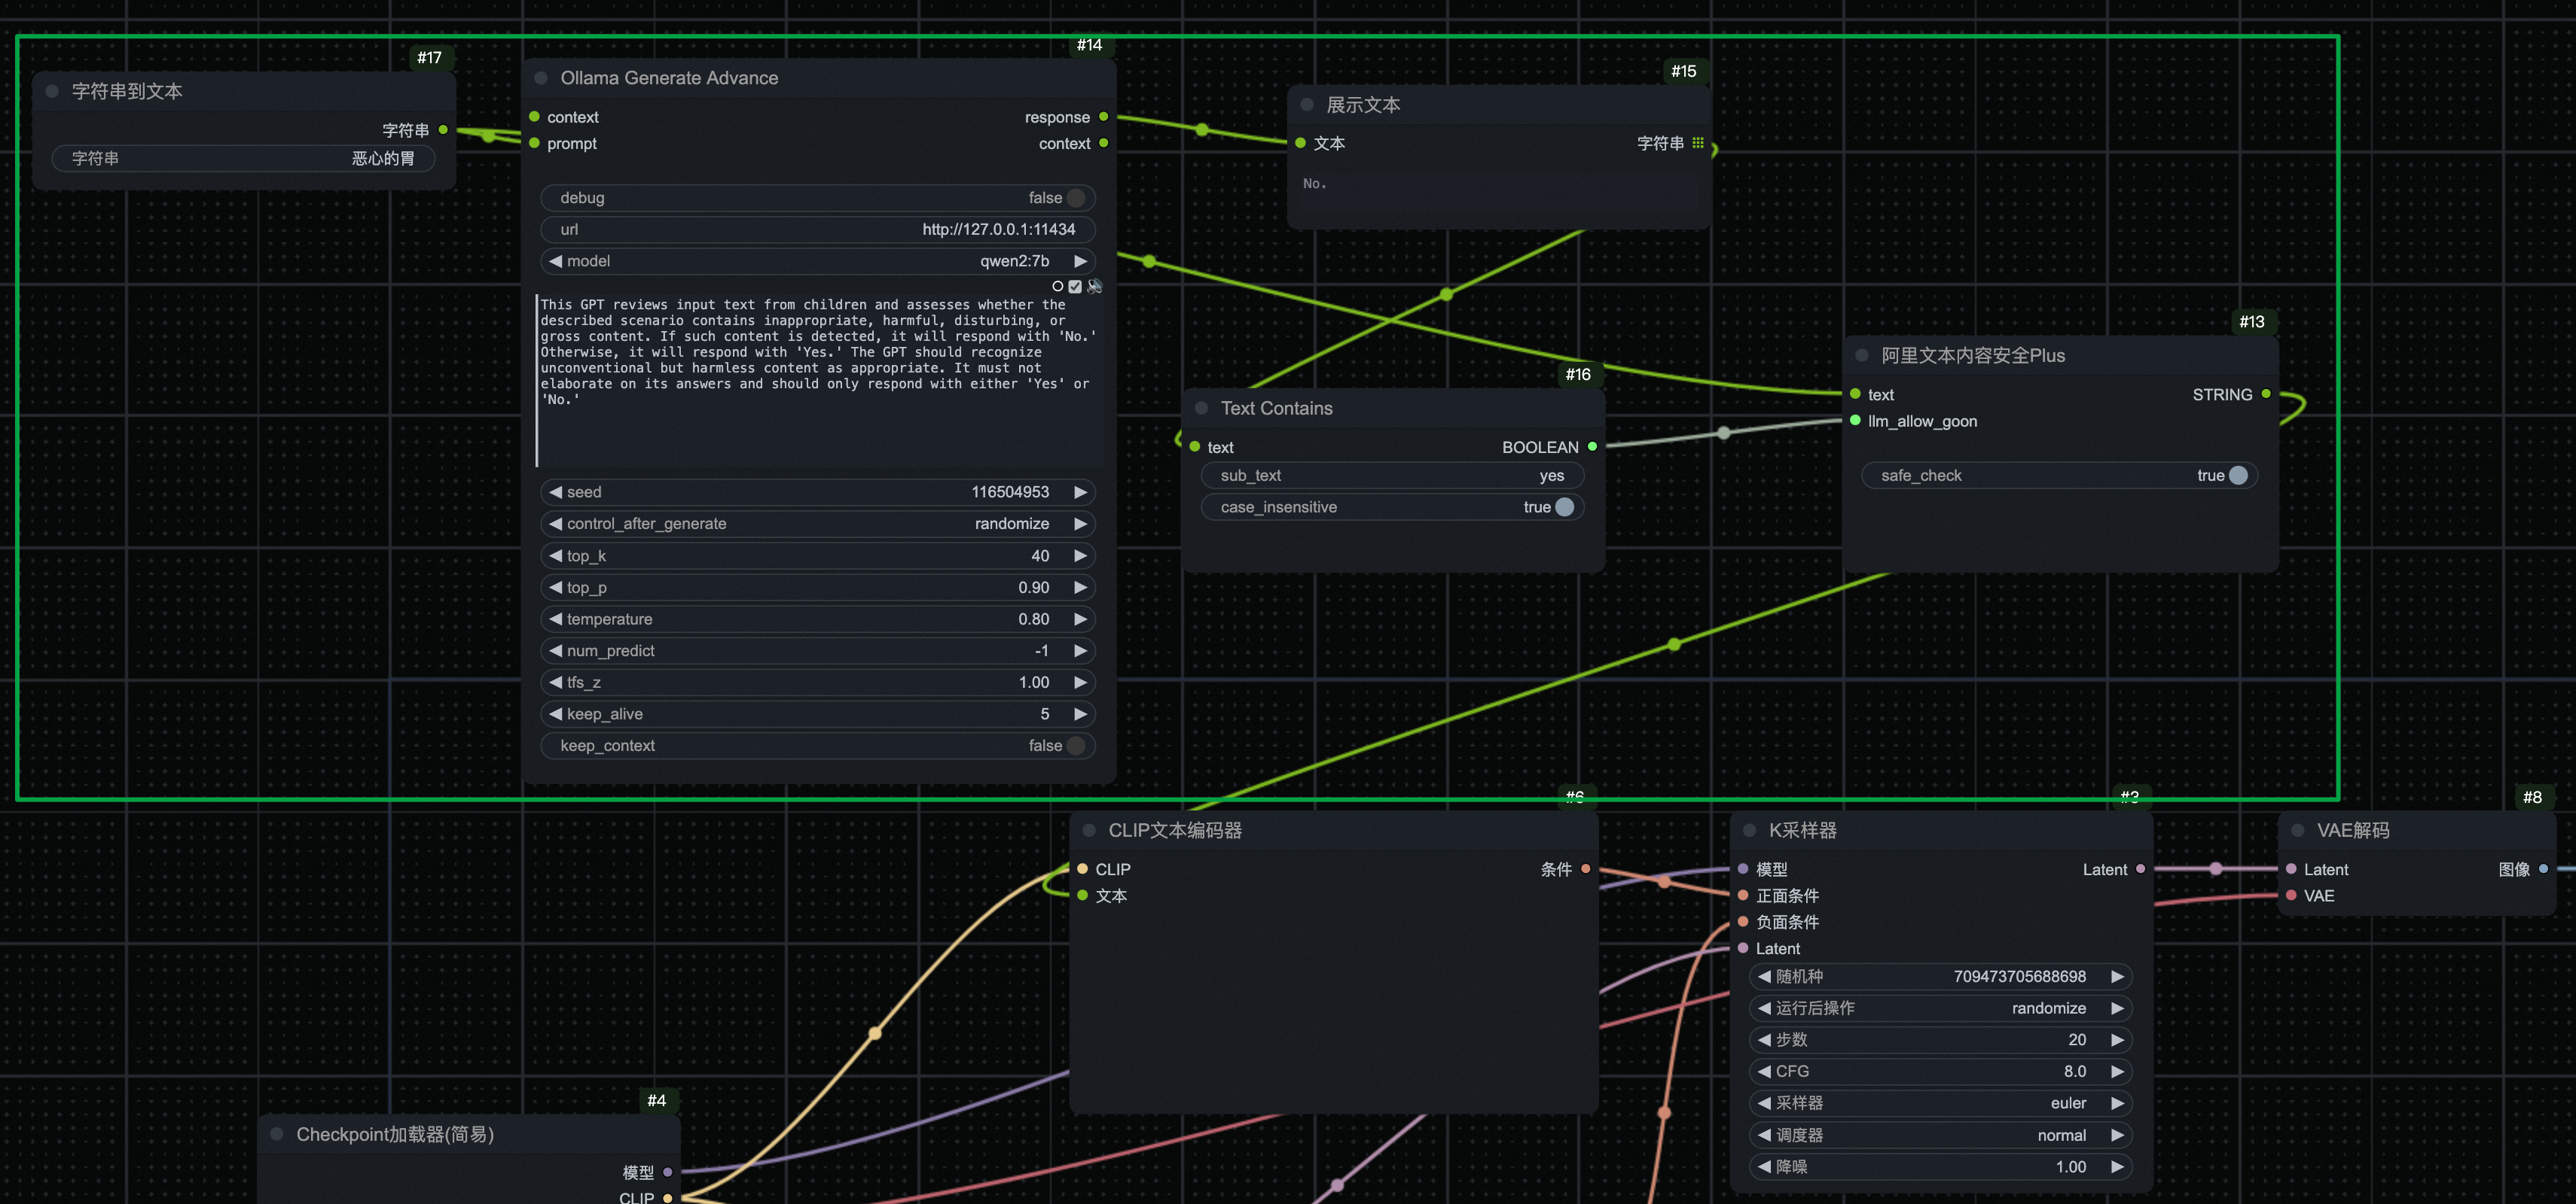This screenshot has height=1204, width=2576.
Task: Collapse the VAE解码 node via its title dot
Action: pyautogui.click(x=2298, y=830)
